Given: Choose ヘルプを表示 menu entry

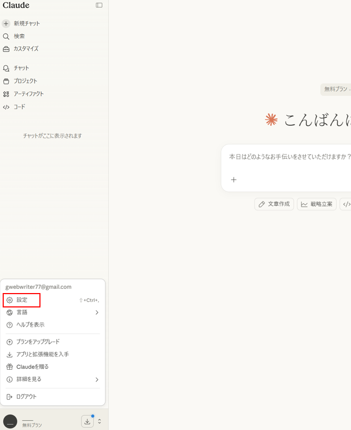Looking at the screenshot, I should pyautogui.click(x=53, y=325).
